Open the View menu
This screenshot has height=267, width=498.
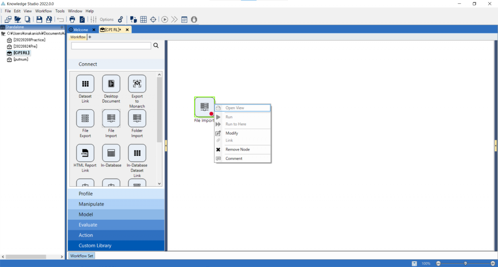pyautogui.click(x=28, y=11)
